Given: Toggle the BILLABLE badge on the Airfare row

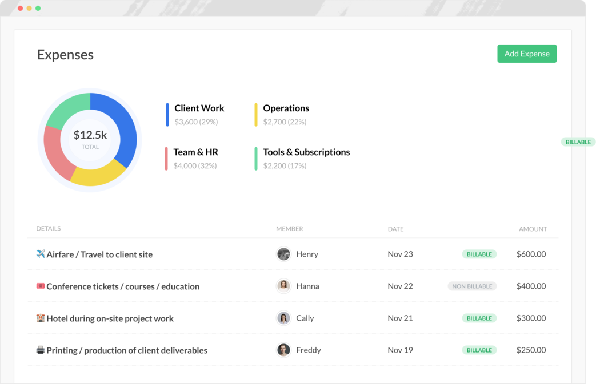Looking at the screenshot, I should (x=479, y=254).
